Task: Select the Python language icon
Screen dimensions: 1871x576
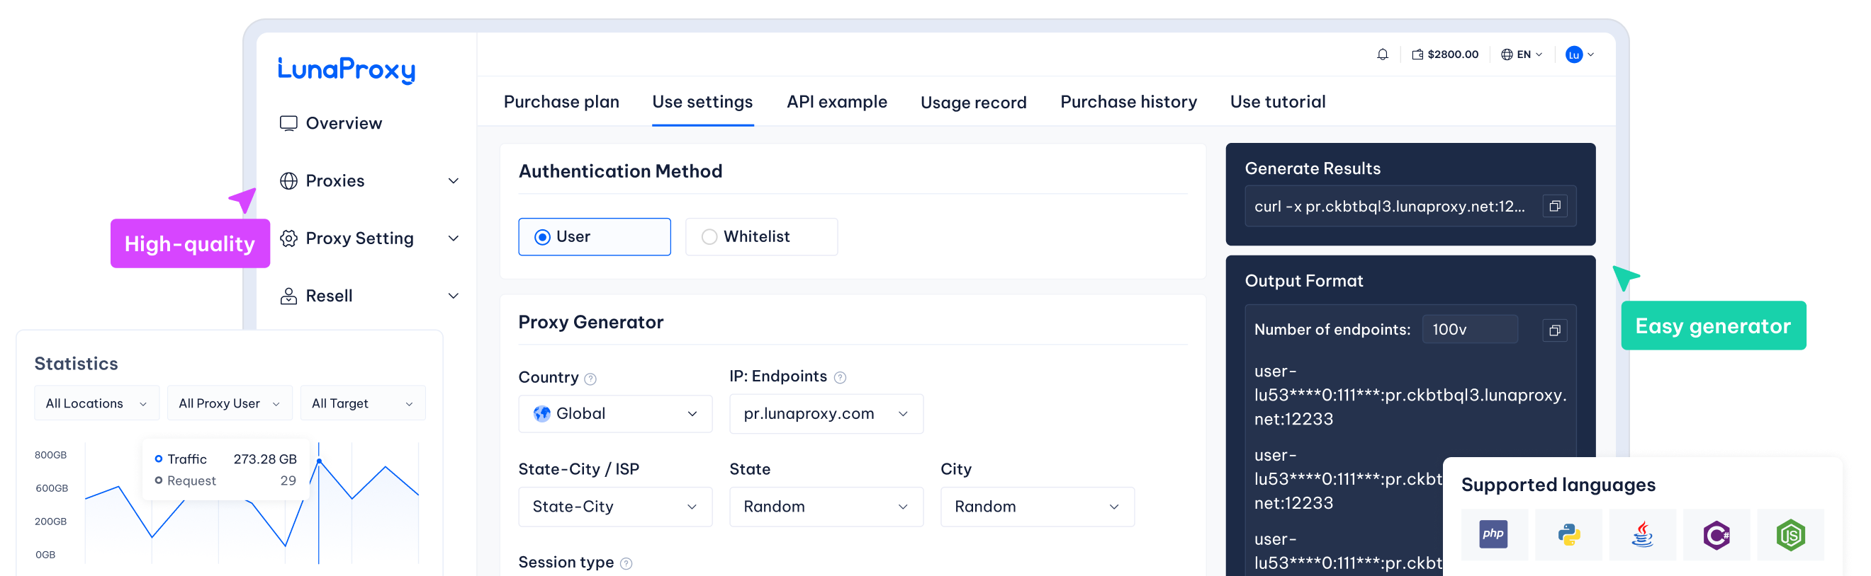Action: (1569, 535)
